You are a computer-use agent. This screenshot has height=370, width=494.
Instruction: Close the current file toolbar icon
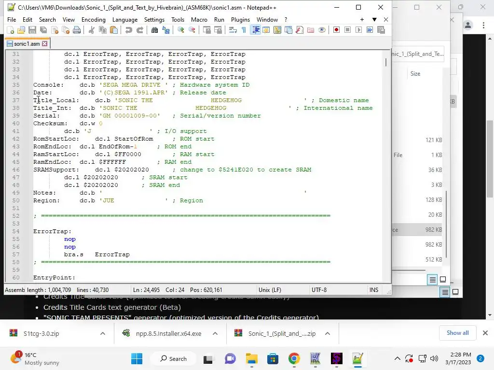click(55, 30)
